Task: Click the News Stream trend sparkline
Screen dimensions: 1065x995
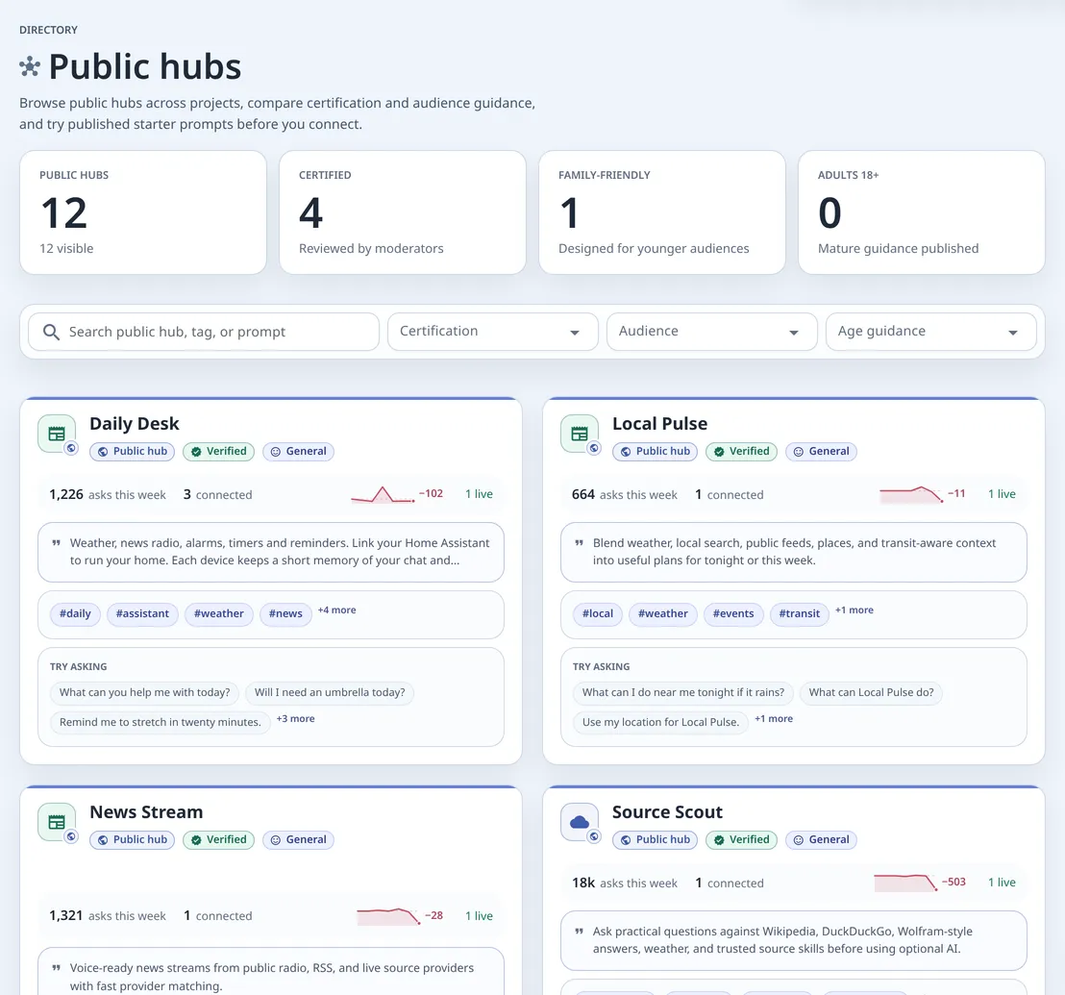Action: point(388,916)
